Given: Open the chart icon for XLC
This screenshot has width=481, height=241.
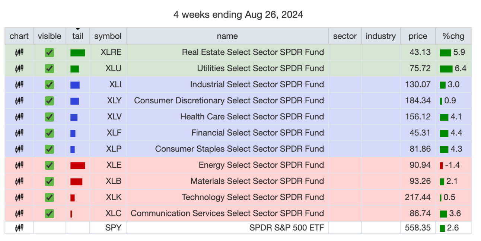Looking at the screenshot, I should tap(19, 213).
